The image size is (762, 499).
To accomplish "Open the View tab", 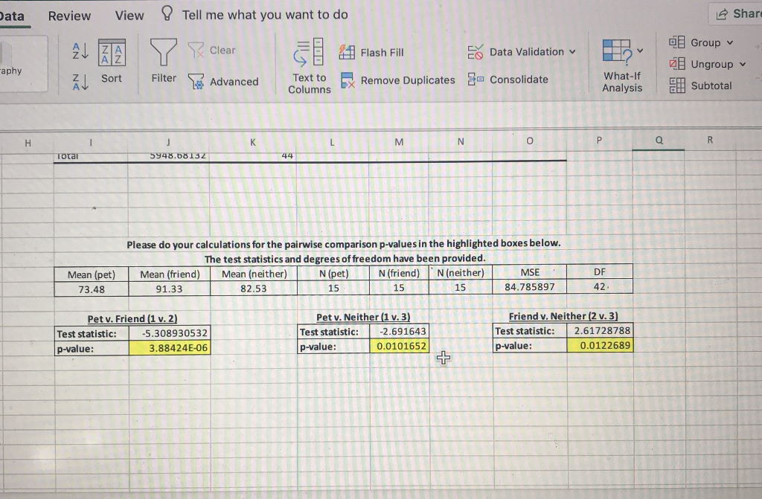I will click(x=129, y=16).
